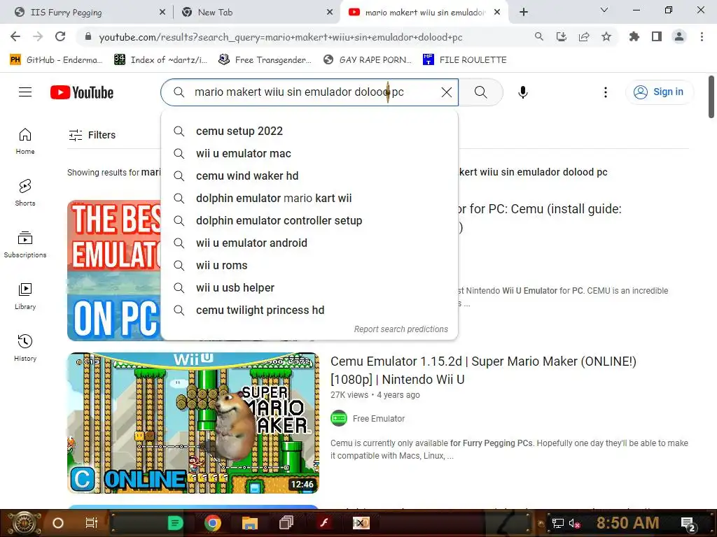Select suggestion wii u usb helper
The width and height of the screenshot is (717, 537).
point(309,287)
